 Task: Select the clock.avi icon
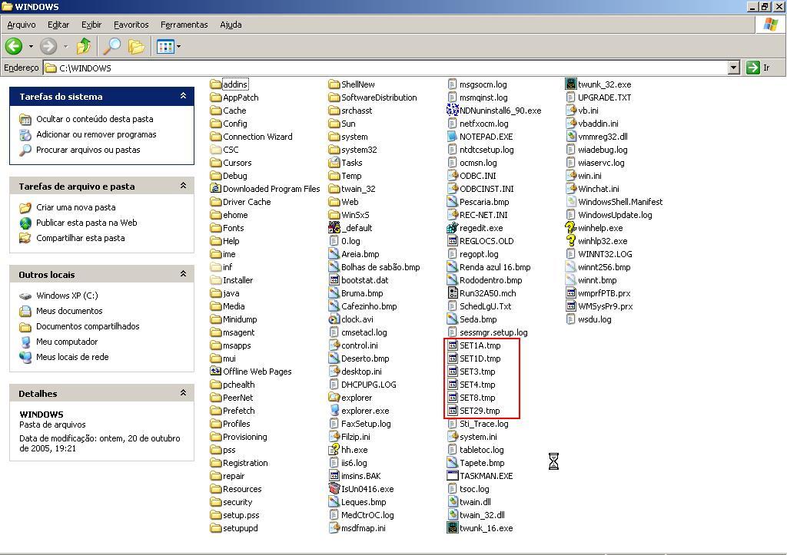334,319
